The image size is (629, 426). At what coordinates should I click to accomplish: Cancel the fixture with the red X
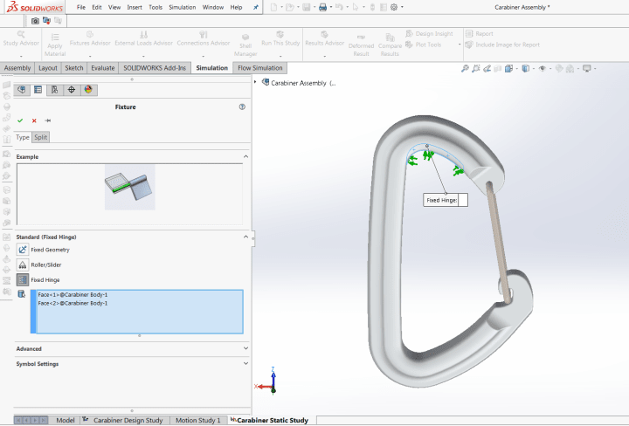[x=34, y=120]
